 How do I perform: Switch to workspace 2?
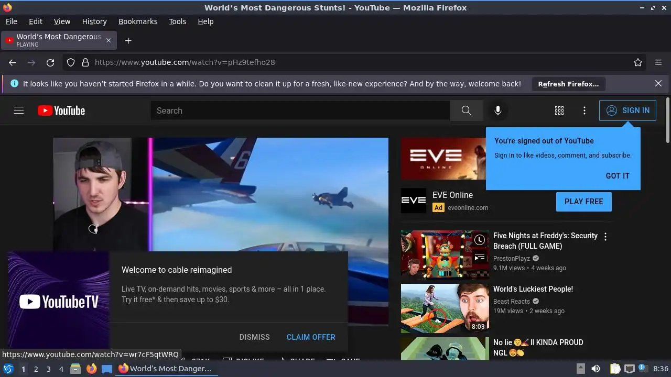tap(36, 369)
